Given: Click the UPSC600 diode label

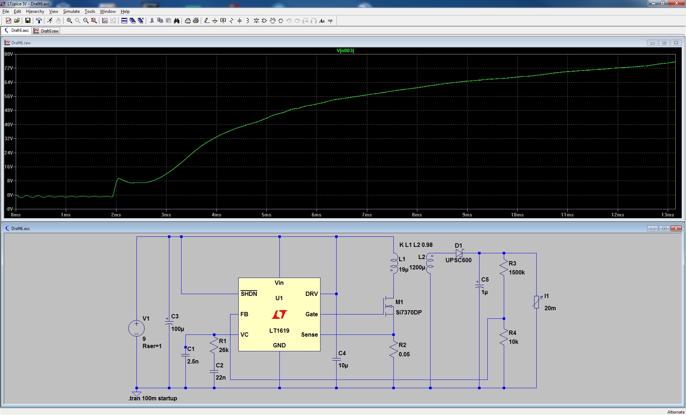Looking at the screenshot, I should click(x=458, y=260).
